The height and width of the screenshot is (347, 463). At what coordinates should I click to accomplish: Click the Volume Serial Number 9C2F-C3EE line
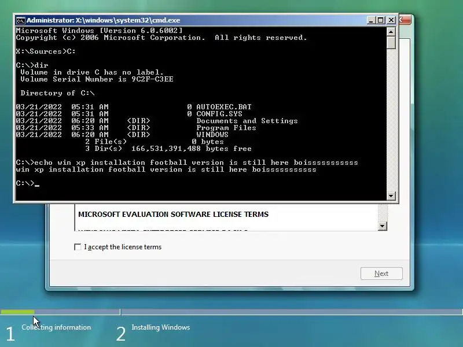pyautogui.click(x=97, y=79)
